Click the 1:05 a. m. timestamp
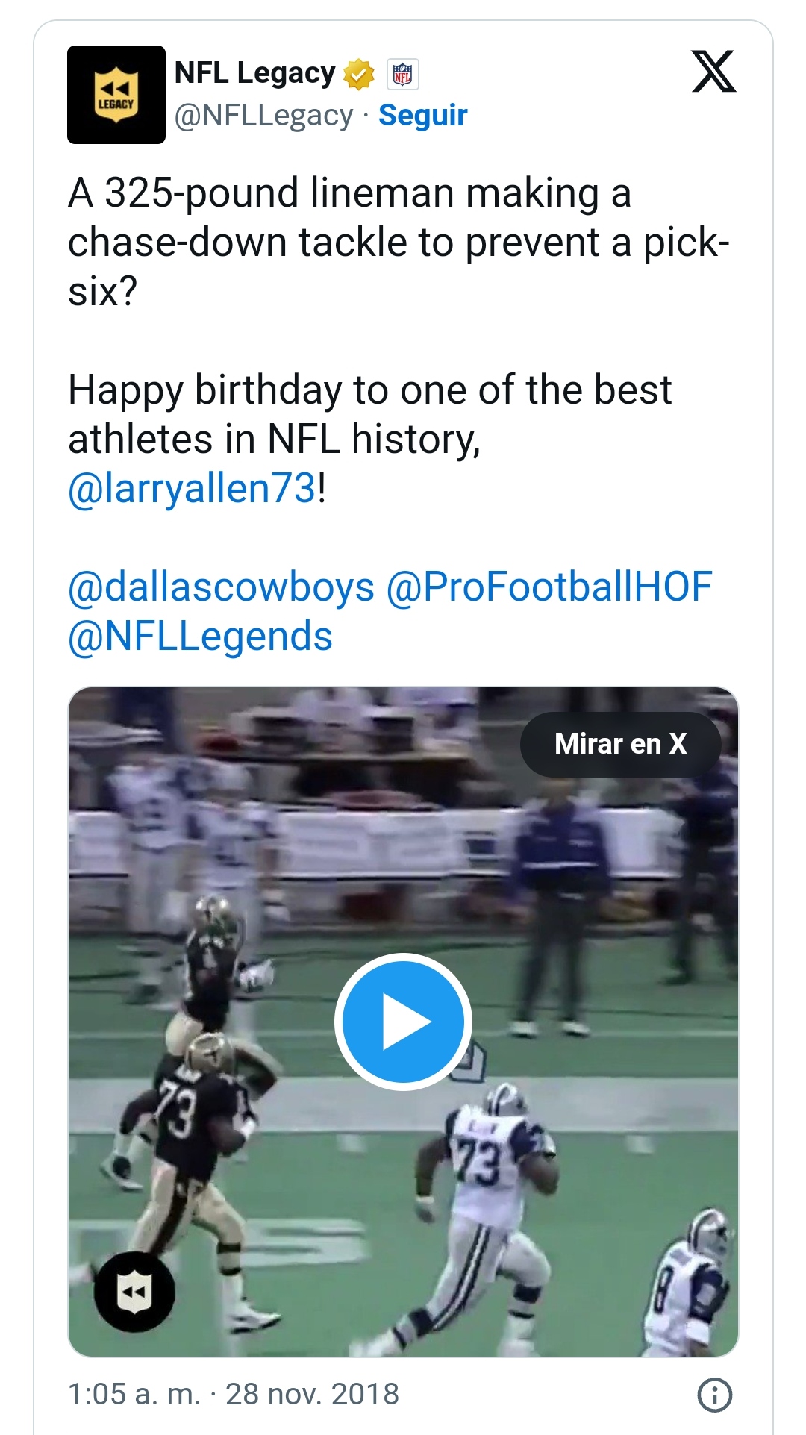 (134, 1394)
